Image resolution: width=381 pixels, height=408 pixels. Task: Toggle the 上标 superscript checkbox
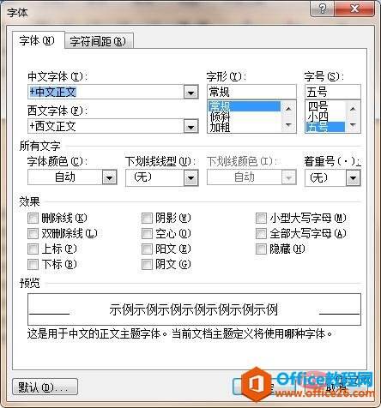(x=33, y=249)
